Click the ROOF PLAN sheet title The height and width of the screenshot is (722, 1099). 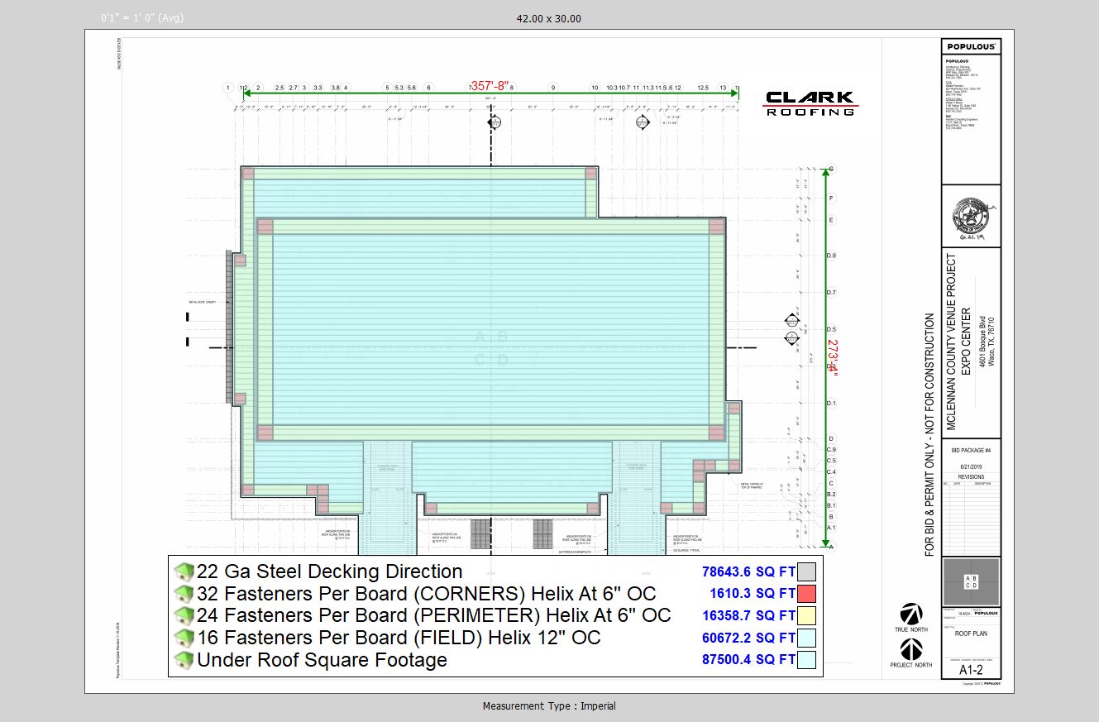[x=971, y=634]
